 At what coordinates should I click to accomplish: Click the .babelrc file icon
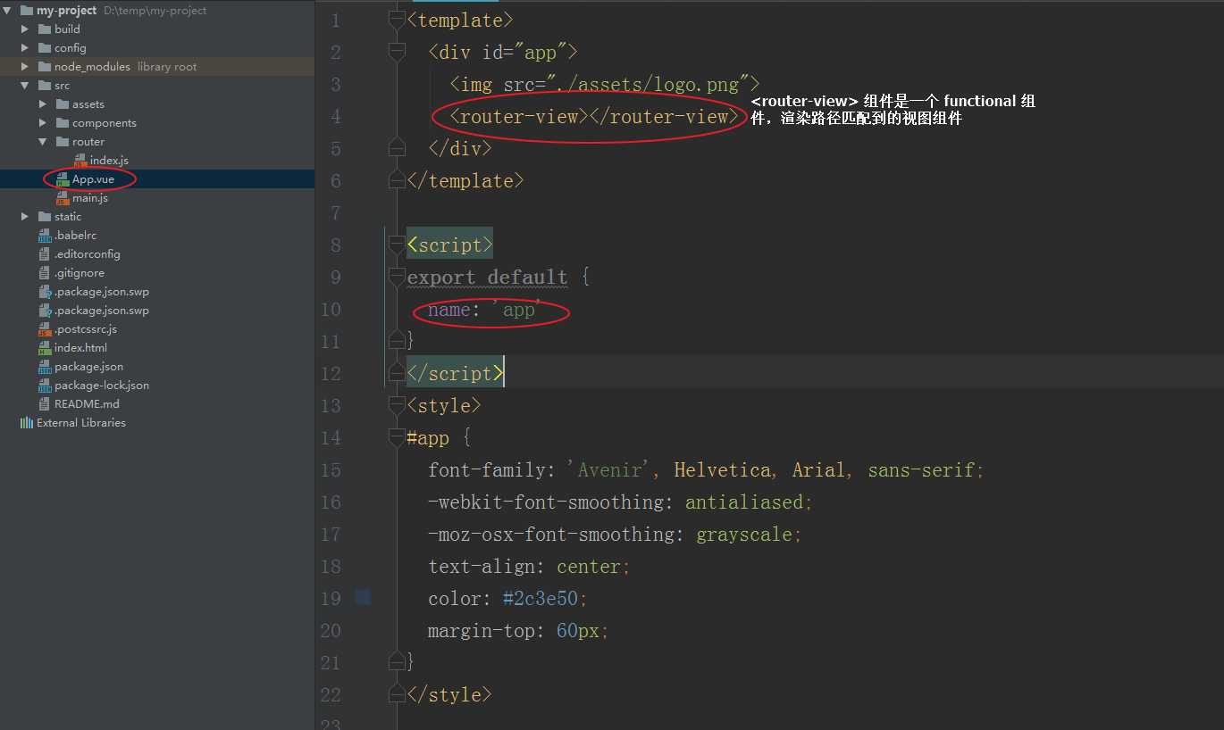click(x=45, y=236)
